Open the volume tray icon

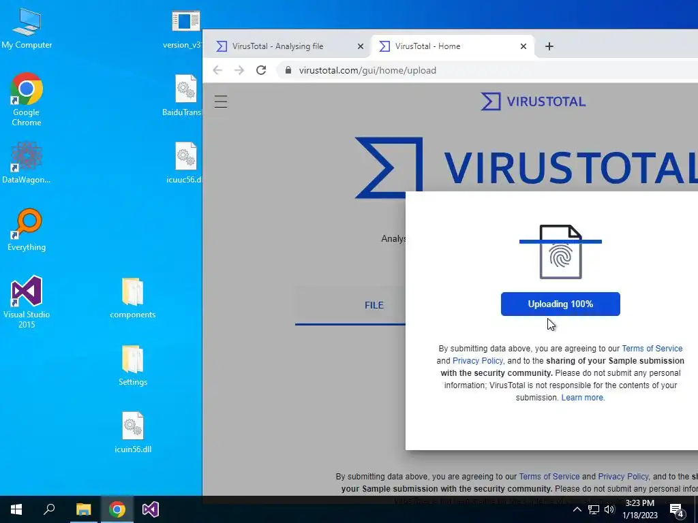[609, 509]
